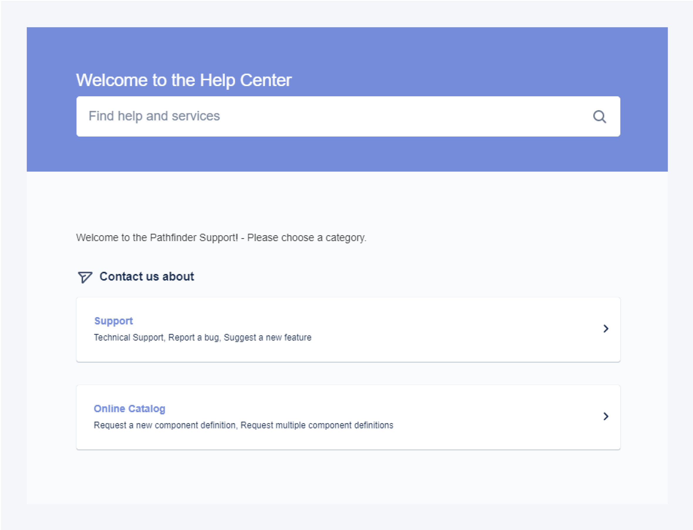This screenshot has height=530, width=693.
Task: Click the Welcome to the Help Center title
Action: (x=184, y=80)
